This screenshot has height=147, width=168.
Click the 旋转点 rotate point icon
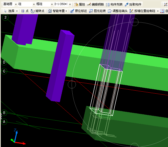33,11
